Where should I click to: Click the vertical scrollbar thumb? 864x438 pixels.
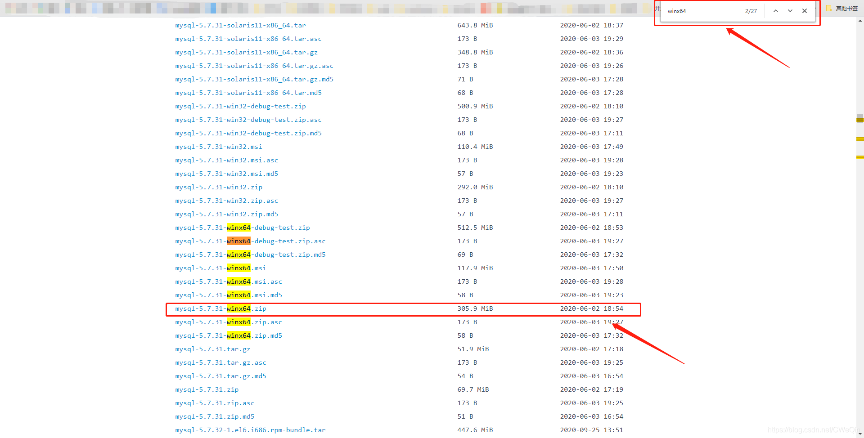point(860,118)
